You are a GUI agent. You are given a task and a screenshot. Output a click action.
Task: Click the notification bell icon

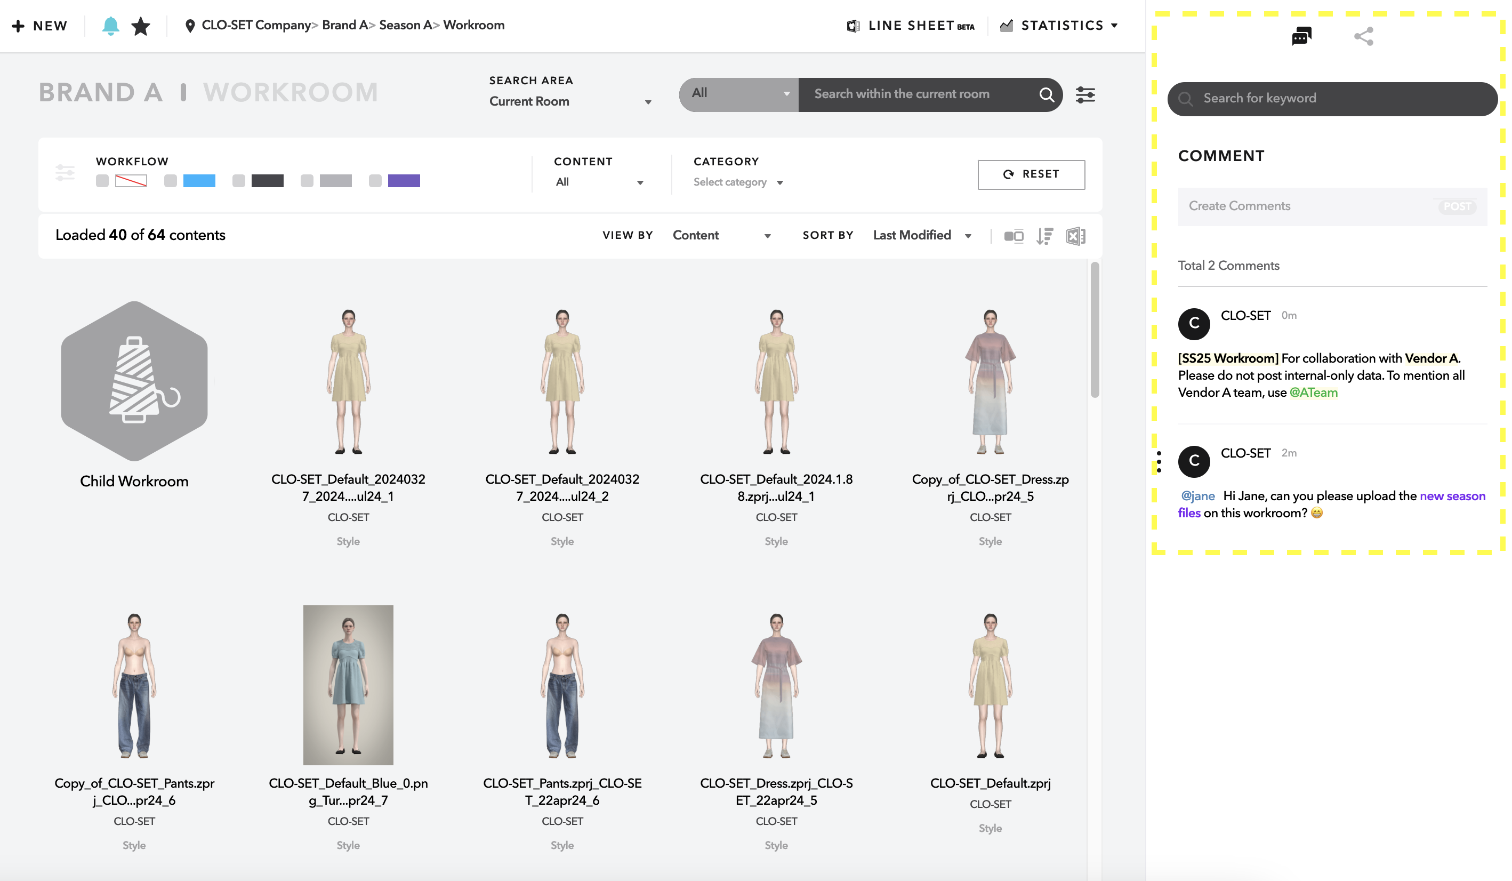(111, 24)
